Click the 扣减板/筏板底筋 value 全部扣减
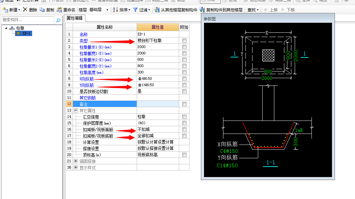The image size is (355, 199). (146, 136)
